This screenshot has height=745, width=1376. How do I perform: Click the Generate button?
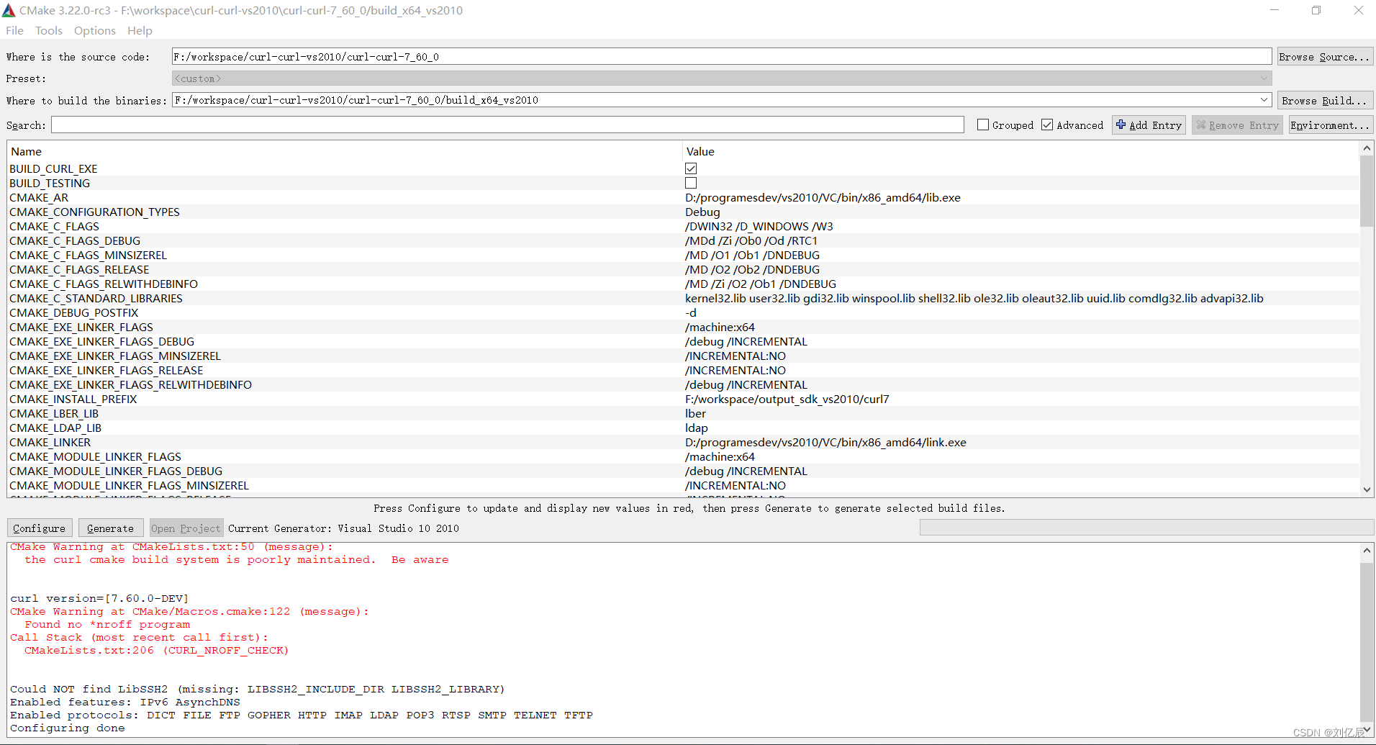pos(111,528)
